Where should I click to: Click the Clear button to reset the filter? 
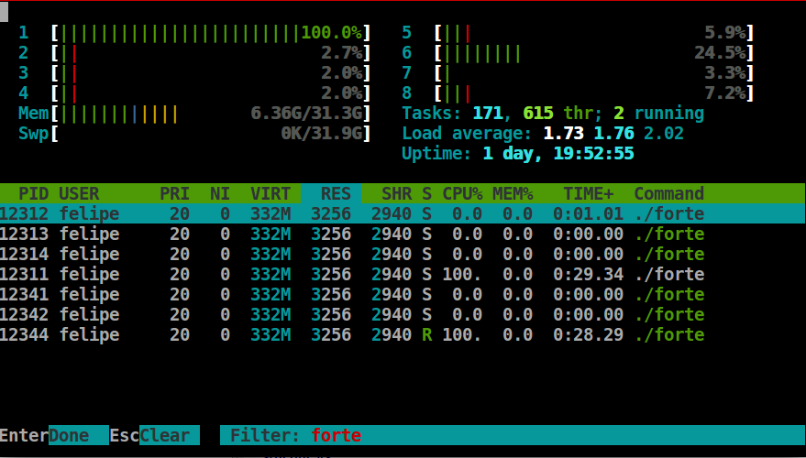pos(164,435)
